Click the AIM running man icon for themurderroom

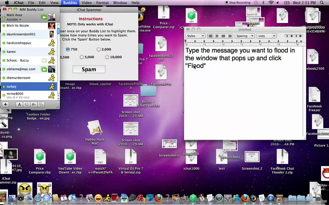click(52, 78)
